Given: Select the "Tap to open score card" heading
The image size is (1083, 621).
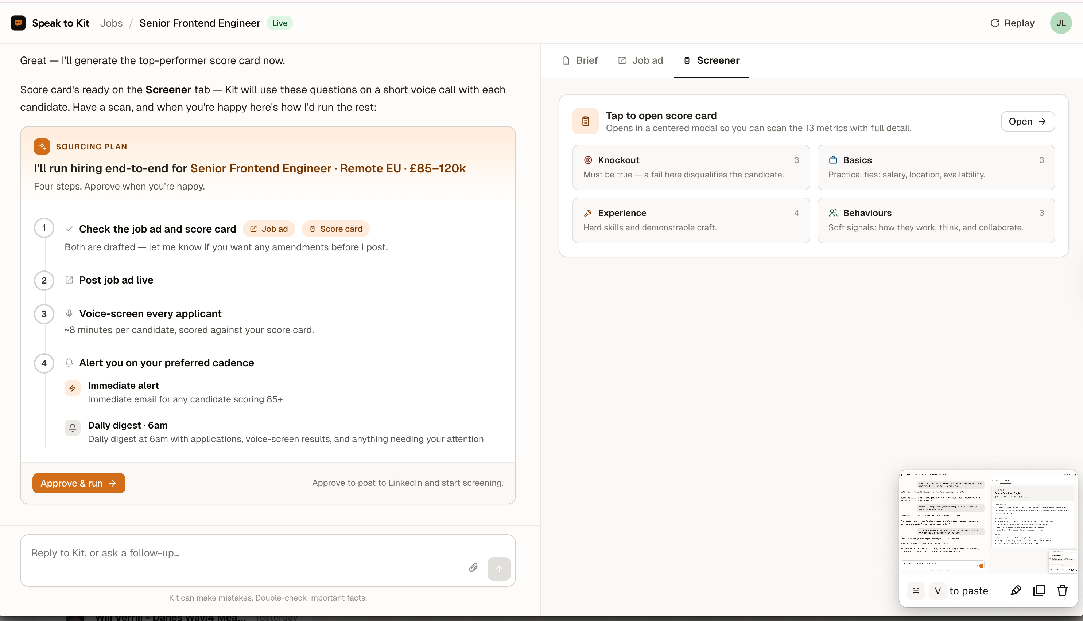Looking at the screenshot, I should (x=661, y=116).
